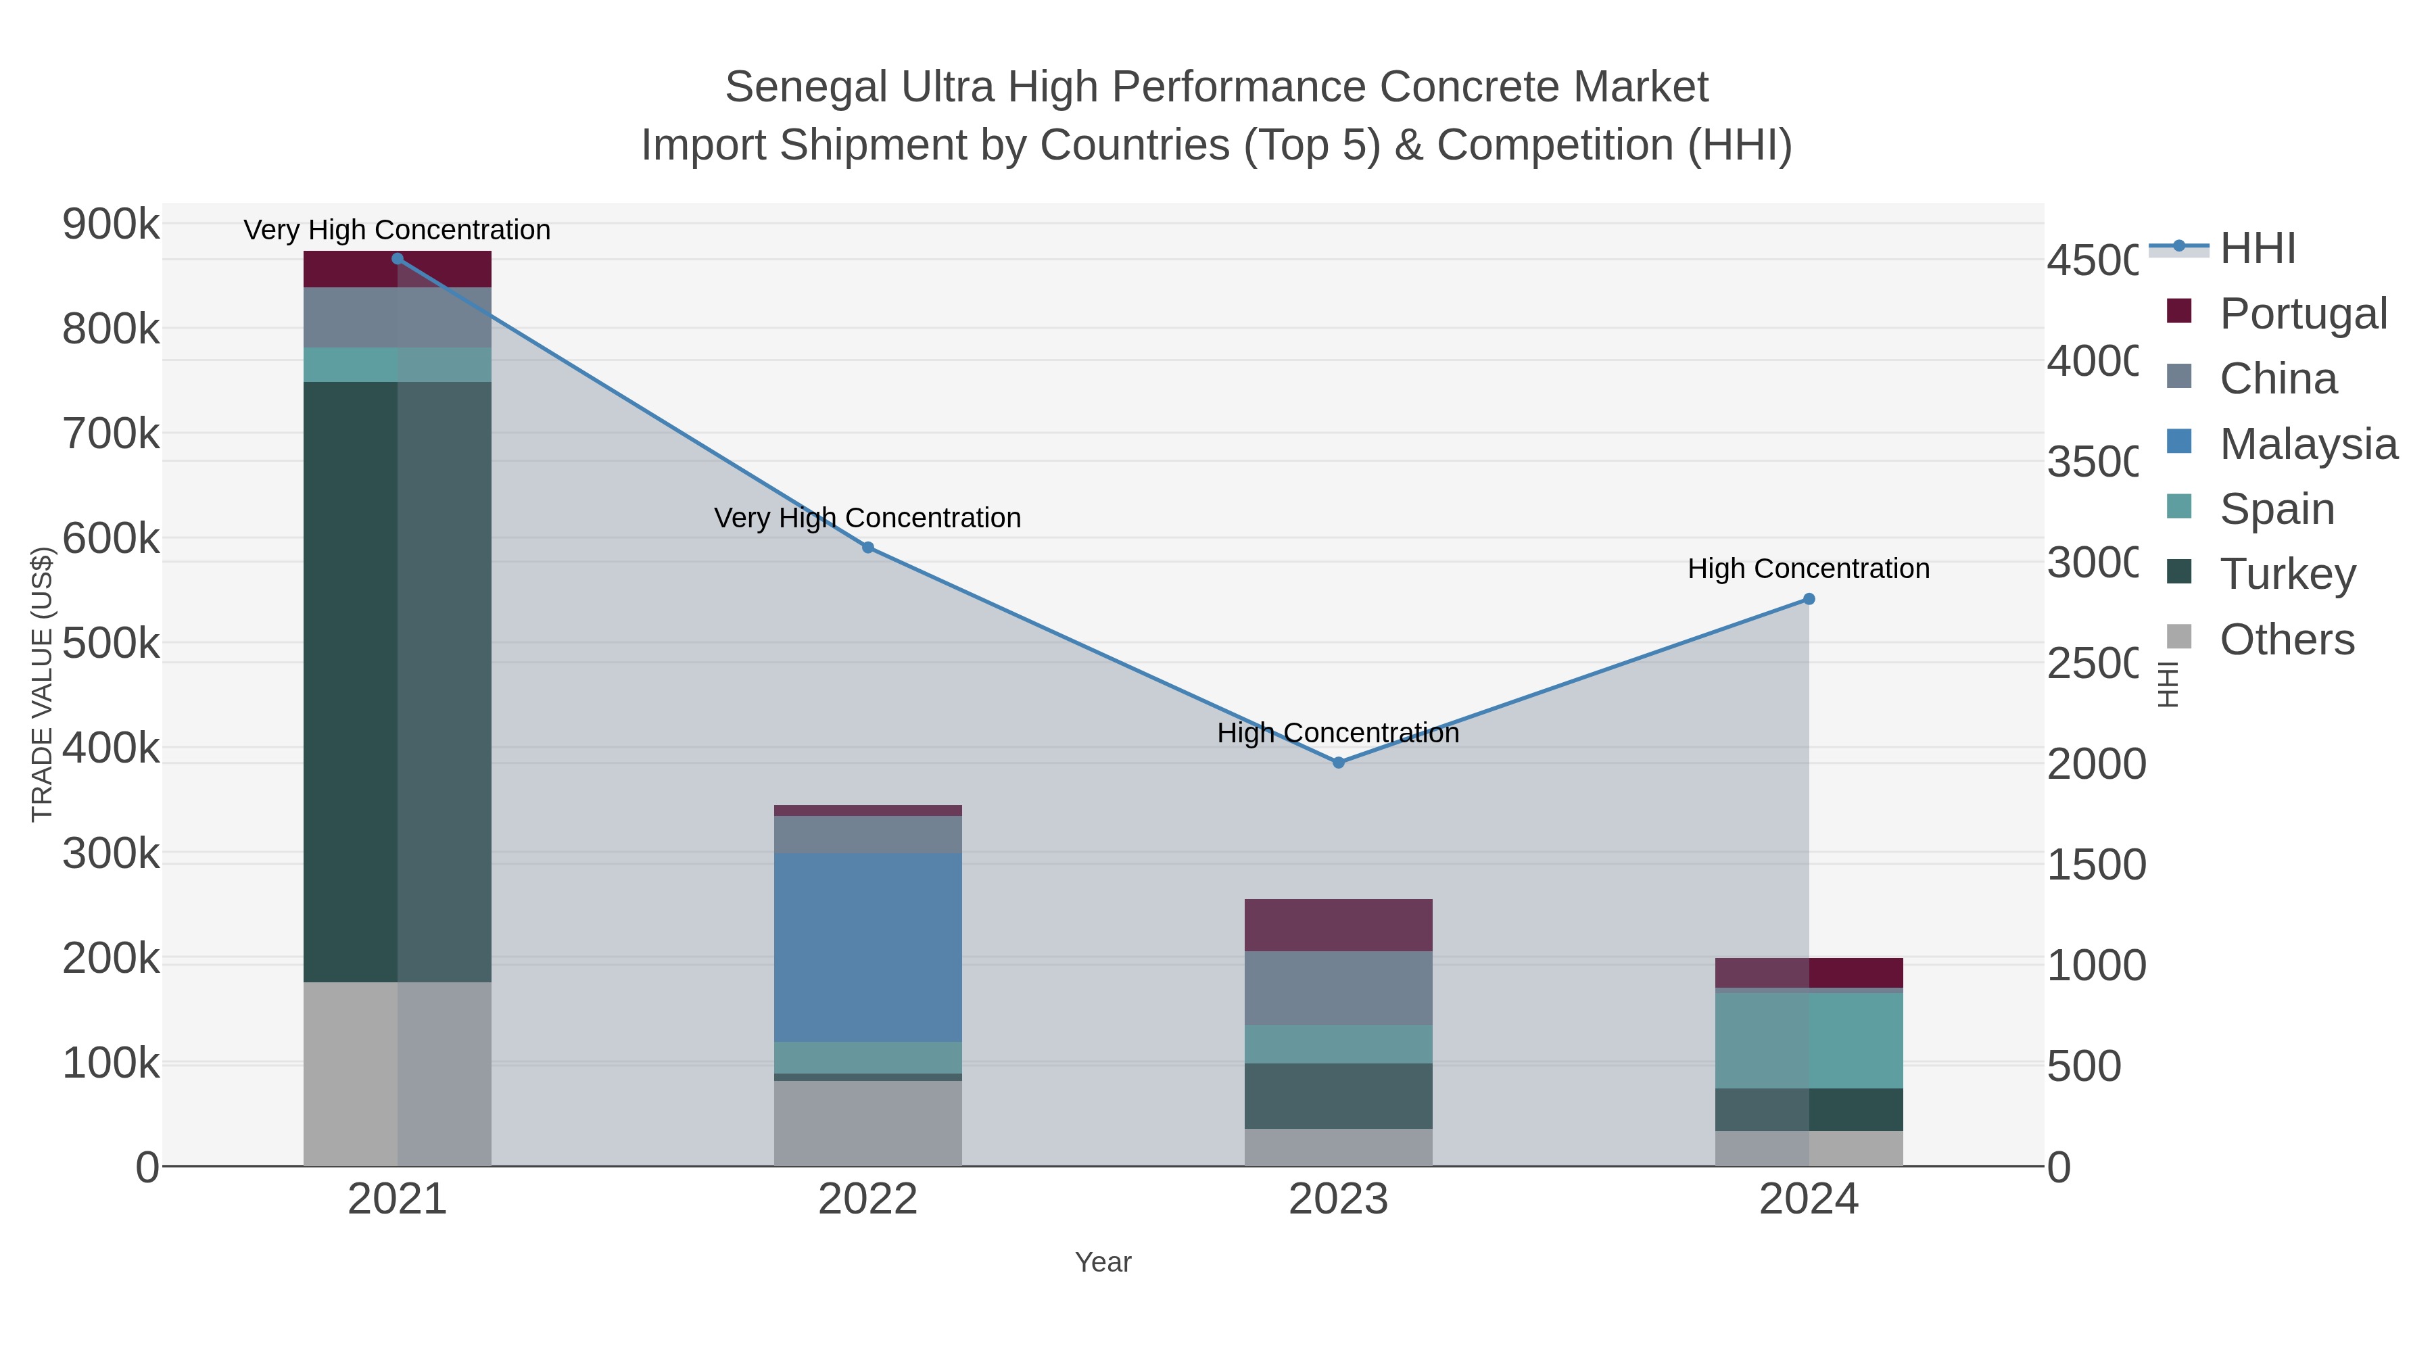Click the China segment of the 2023 bar

pyautogui.click(x=1338, y=988)
